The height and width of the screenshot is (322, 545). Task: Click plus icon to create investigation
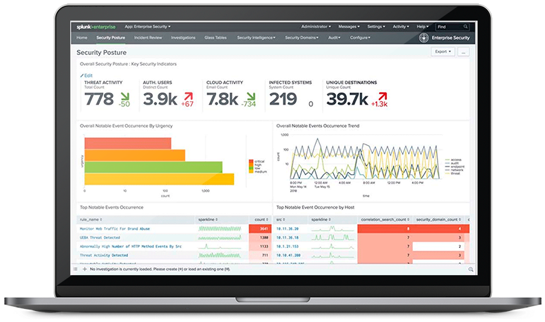85,269
